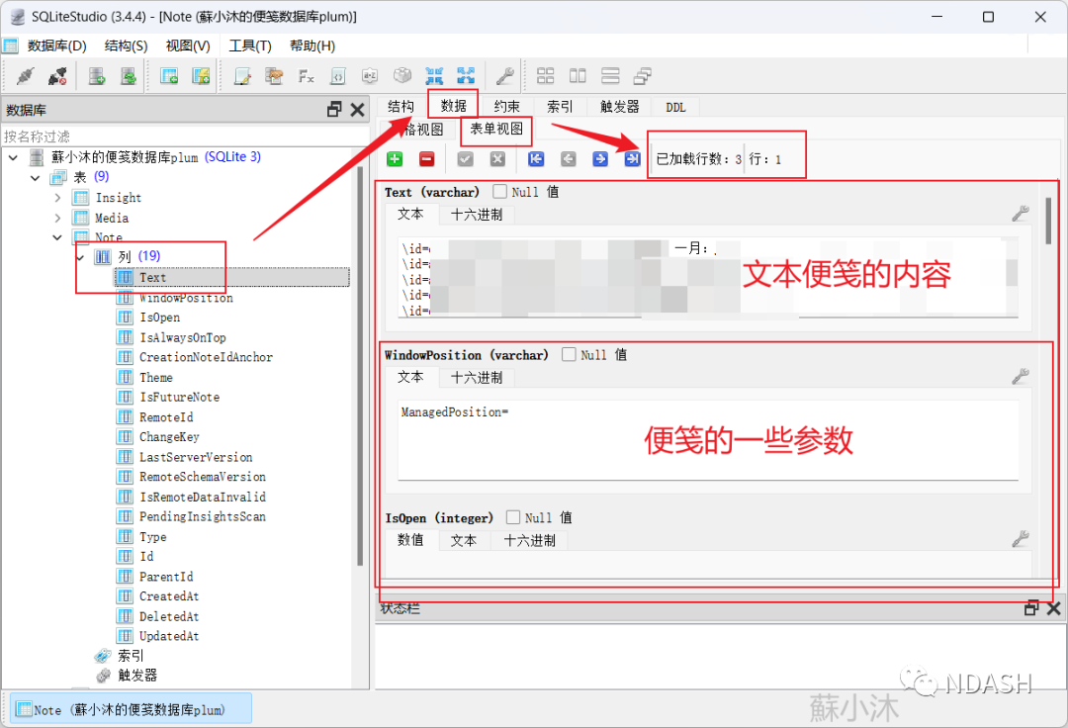Open the 帮助(H) menu
The image size is (1068, 728).
coord(312,45)
